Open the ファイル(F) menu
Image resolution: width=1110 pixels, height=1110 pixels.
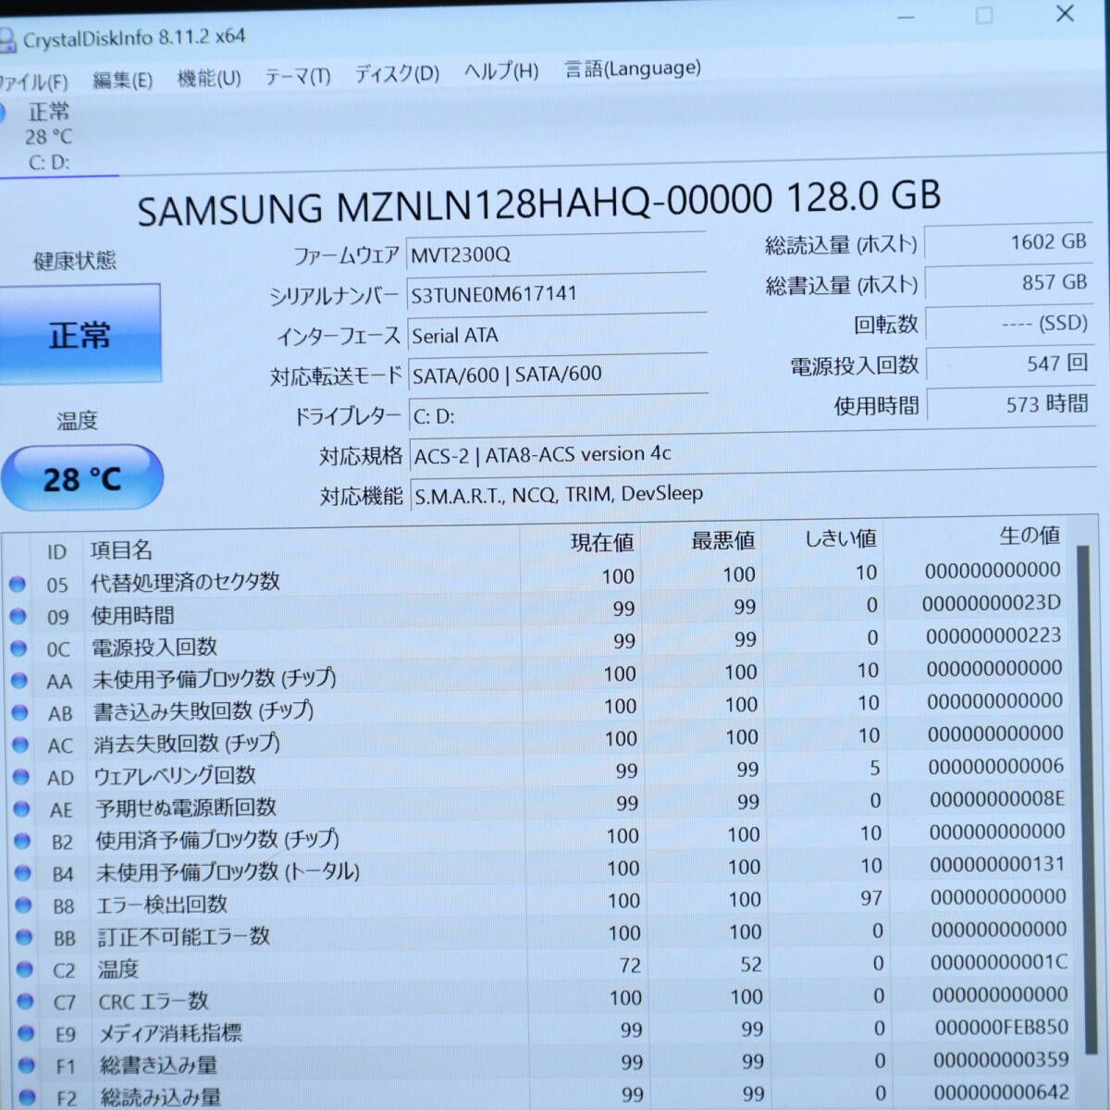33,81
